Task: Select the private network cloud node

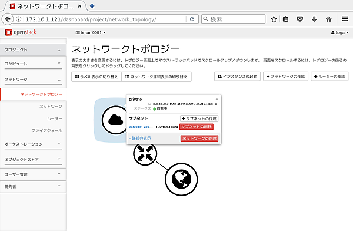Action: [115, 120]
